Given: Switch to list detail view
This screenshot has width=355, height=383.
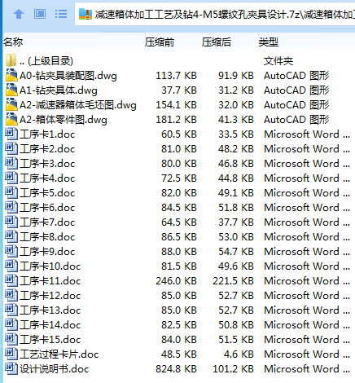Looking at the screenshot, I should click(x=61, y=14).
